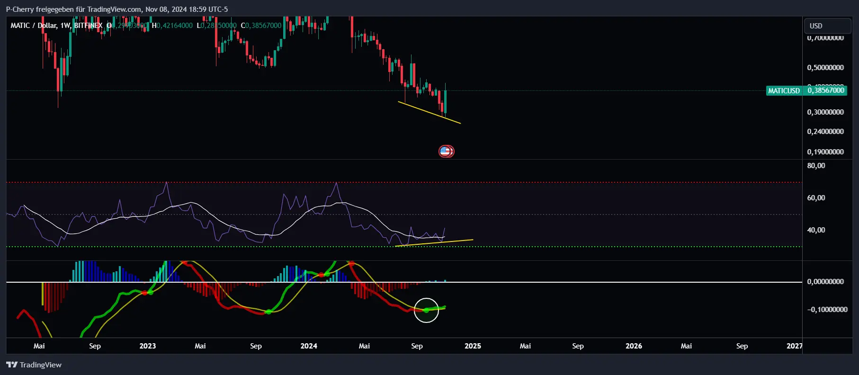Click price scale label 0,19000000
859x375 pixels.
[825, 152]
